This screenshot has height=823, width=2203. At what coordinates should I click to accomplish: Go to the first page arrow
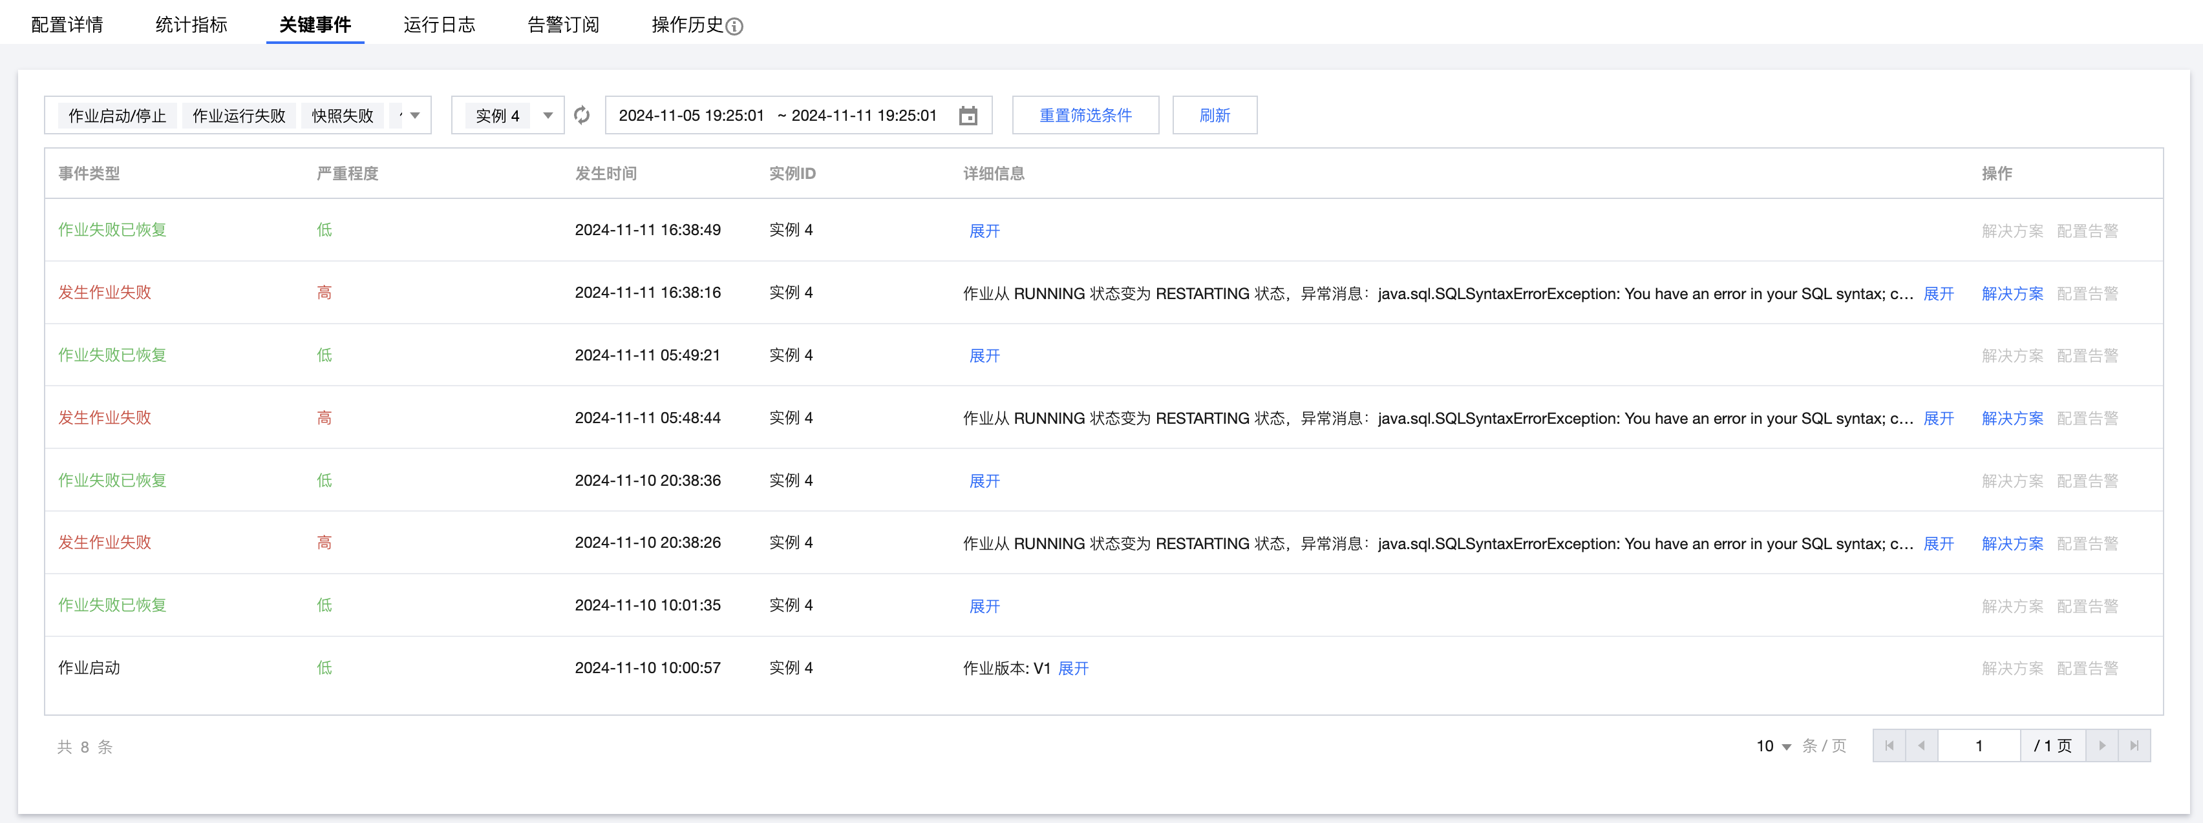click(1888, 746)
